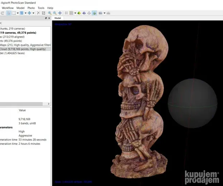223x186 pixels.
Task: Open the Photo menu
Action: (x=31, y=8)
